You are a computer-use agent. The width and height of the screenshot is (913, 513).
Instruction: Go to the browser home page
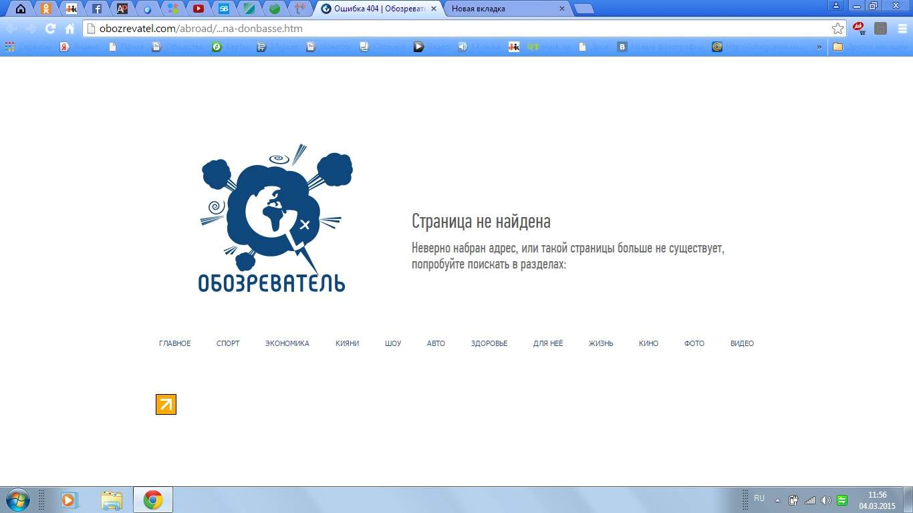pos(70,29)
